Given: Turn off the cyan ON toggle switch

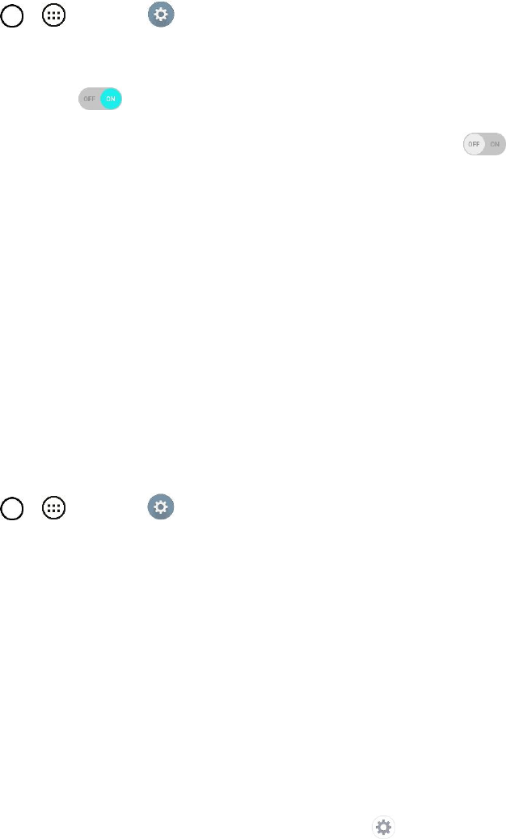Looking at the screenshot, I should pos(100,99).
